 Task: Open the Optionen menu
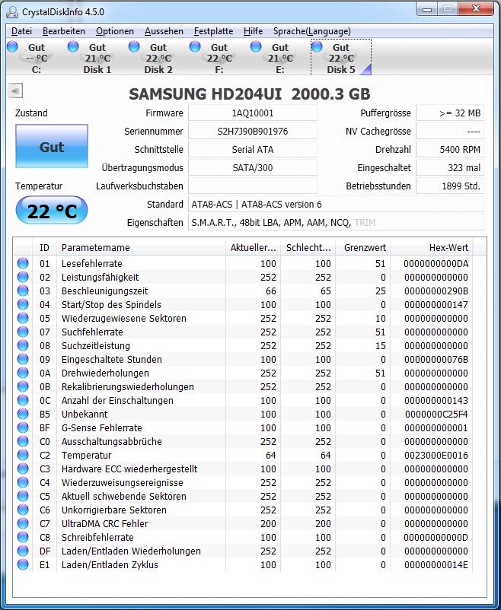tap(114, 31)
